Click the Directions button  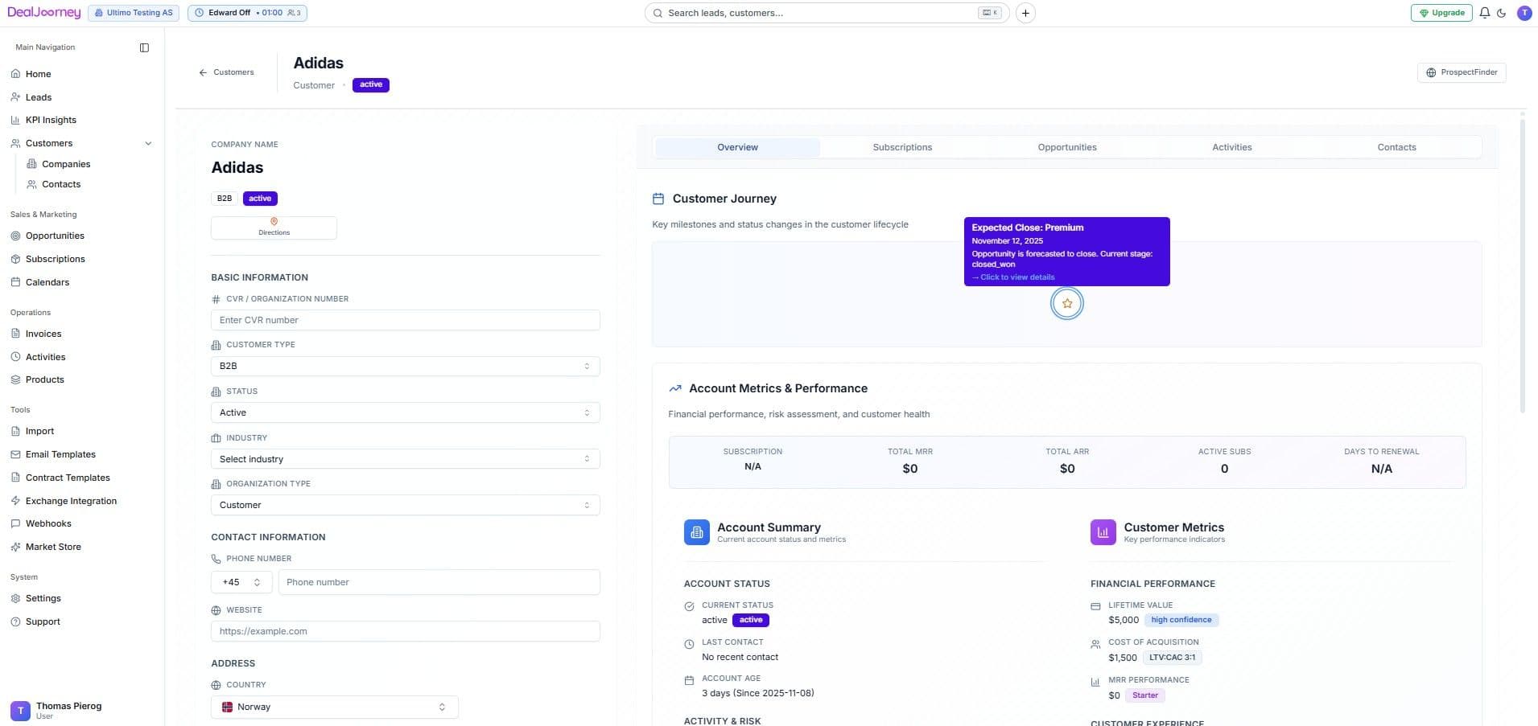[x=274, y=228]
